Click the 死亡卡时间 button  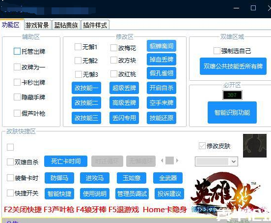(x=66, y=161)
